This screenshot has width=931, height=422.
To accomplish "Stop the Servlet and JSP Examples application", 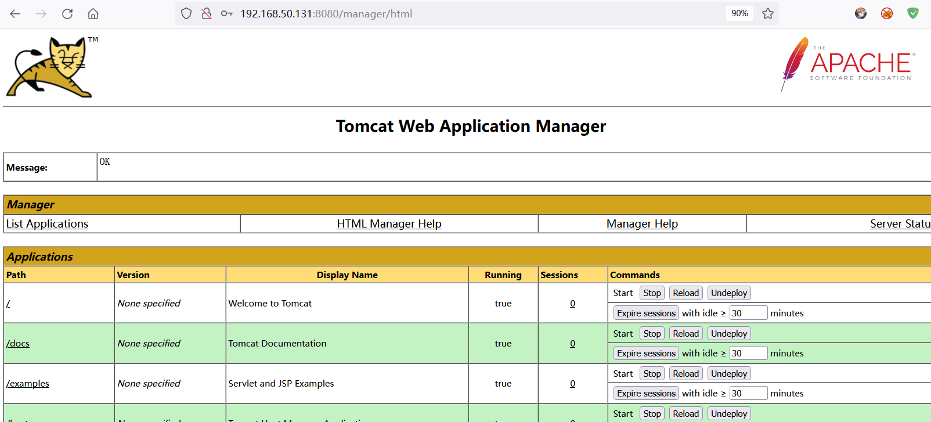I will [x=652, y=373].
